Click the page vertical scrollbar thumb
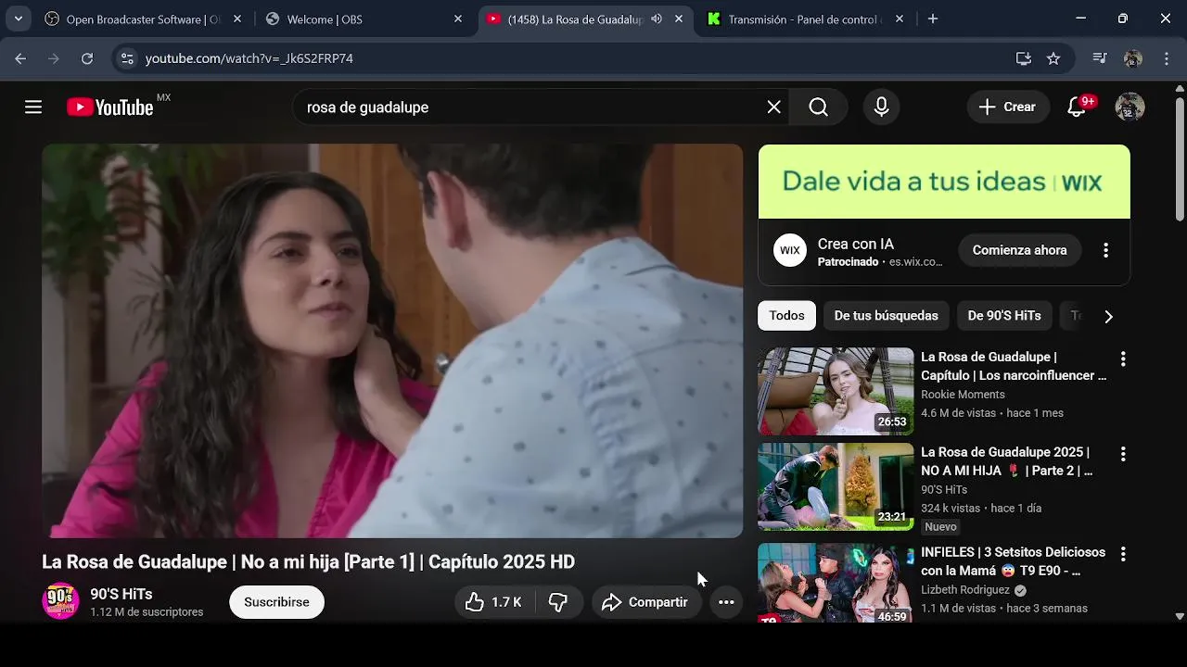This screenshot has width=1187, height=667. (x=1180, y=157)
